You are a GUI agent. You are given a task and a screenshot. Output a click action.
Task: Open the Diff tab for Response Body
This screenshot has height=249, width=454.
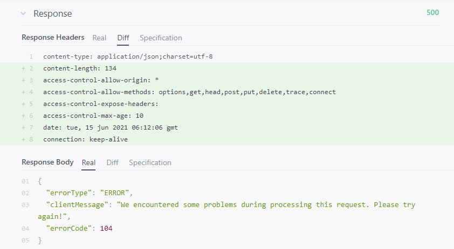point(112,162)
